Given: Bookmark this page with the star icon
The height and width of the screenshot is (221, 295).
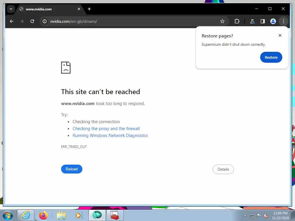Looking at the screenshot, I should click(222, 21).
